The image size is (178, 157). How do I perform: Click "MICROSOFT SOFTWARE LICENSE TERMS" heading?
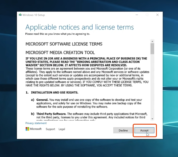pos(64,44)
